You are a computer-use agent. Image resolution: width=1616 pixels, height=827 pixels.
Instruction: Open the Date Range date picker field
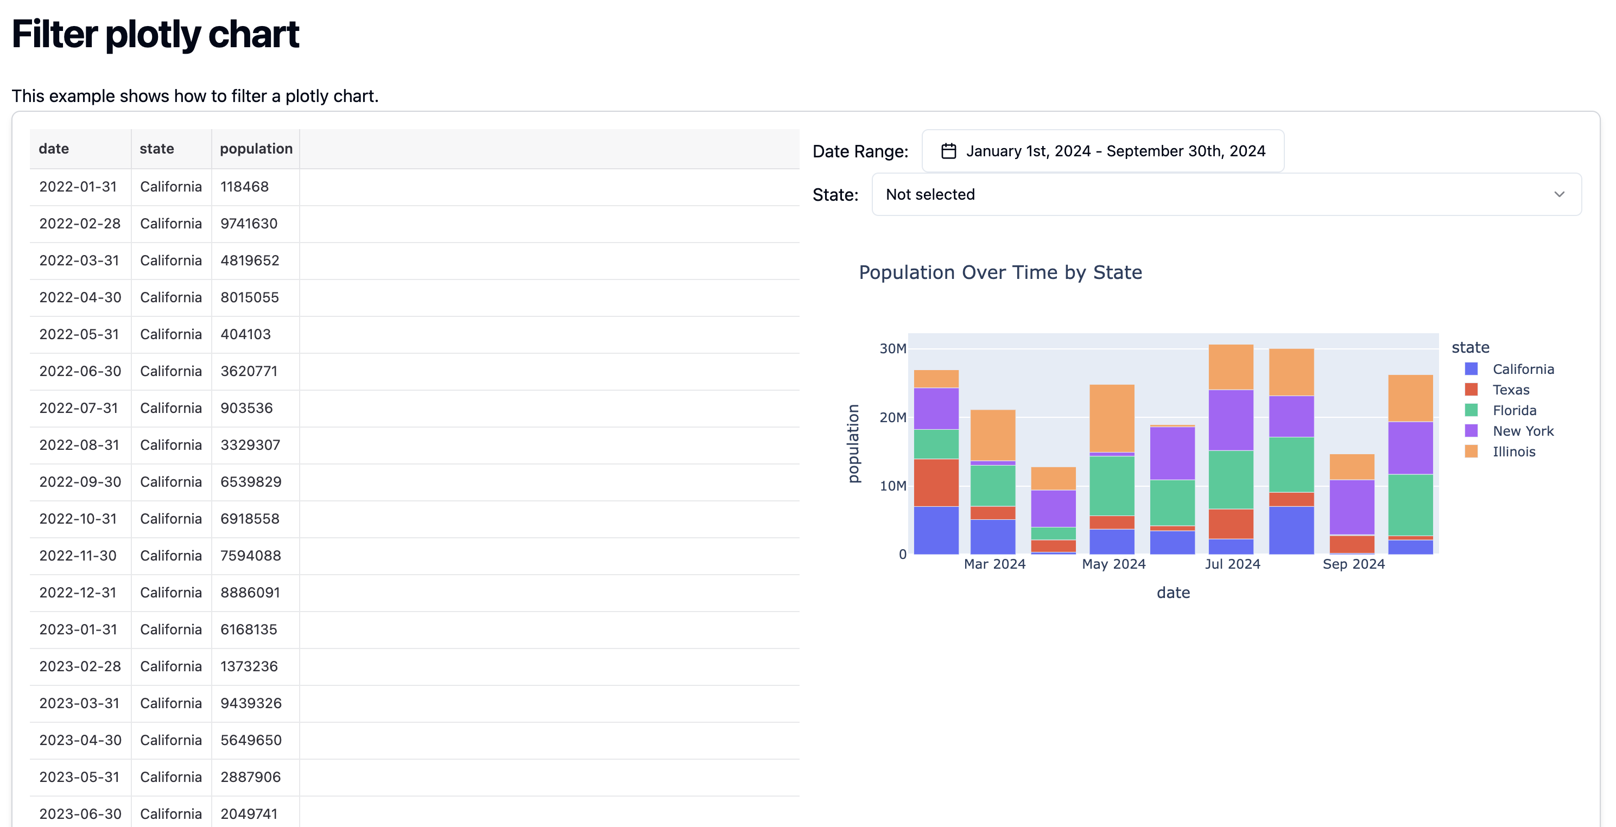point(1102,150)
